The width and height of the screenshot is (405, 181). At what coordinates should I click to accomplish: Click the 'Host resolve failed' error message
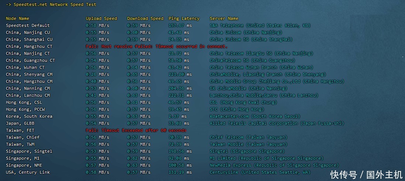pos(157,46)
